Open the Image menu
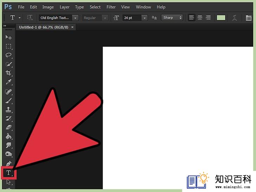The height and width of the screenshot is (192, 256). pos(48,7)
